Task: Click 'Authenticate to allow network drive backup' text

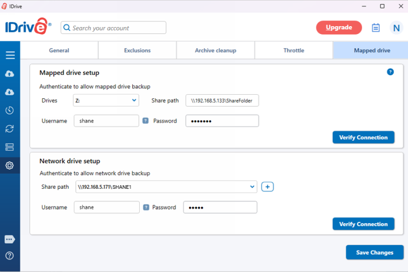Action: pos(95,173)
